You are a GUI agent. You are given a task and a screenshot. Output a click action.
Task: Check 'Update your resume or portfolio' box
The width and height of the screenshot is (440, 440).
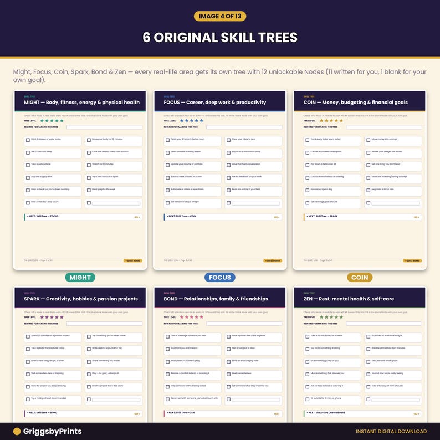[x=167, y=165]
